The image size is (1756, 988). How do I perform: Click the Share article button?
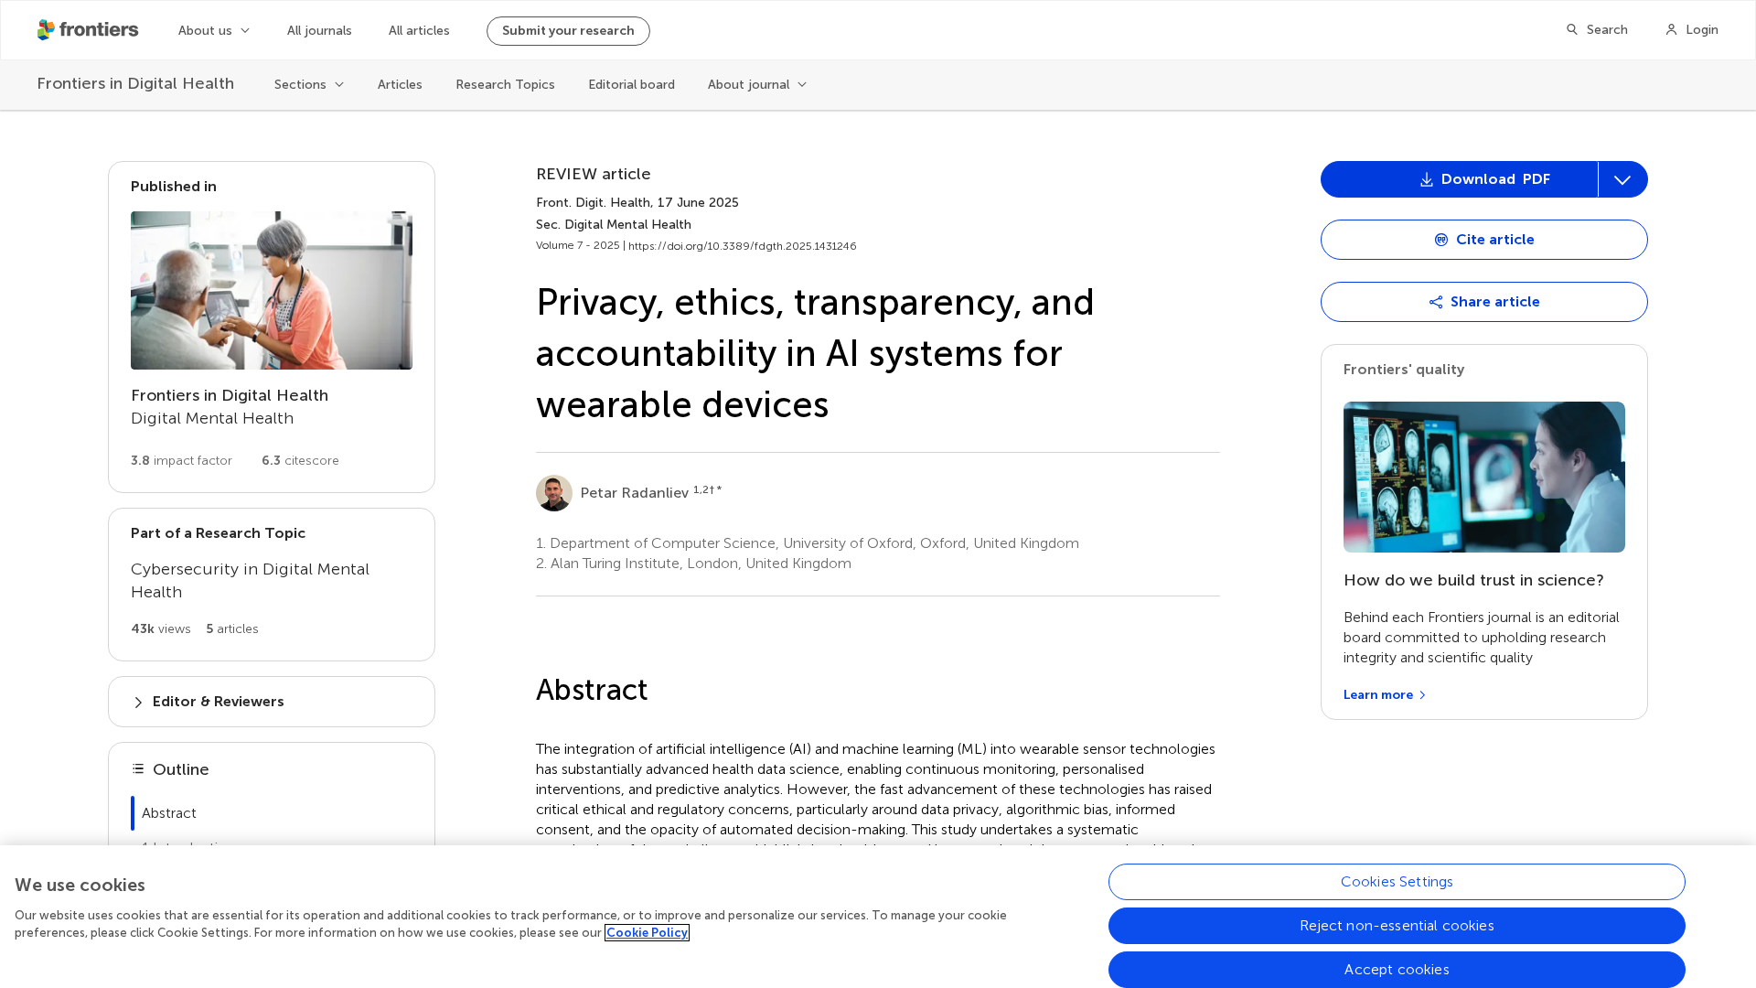(x=1483, y=302)
